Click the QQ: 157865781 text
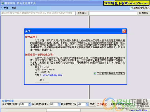Viewport: 150px width, 112px height. click(42, 72)
